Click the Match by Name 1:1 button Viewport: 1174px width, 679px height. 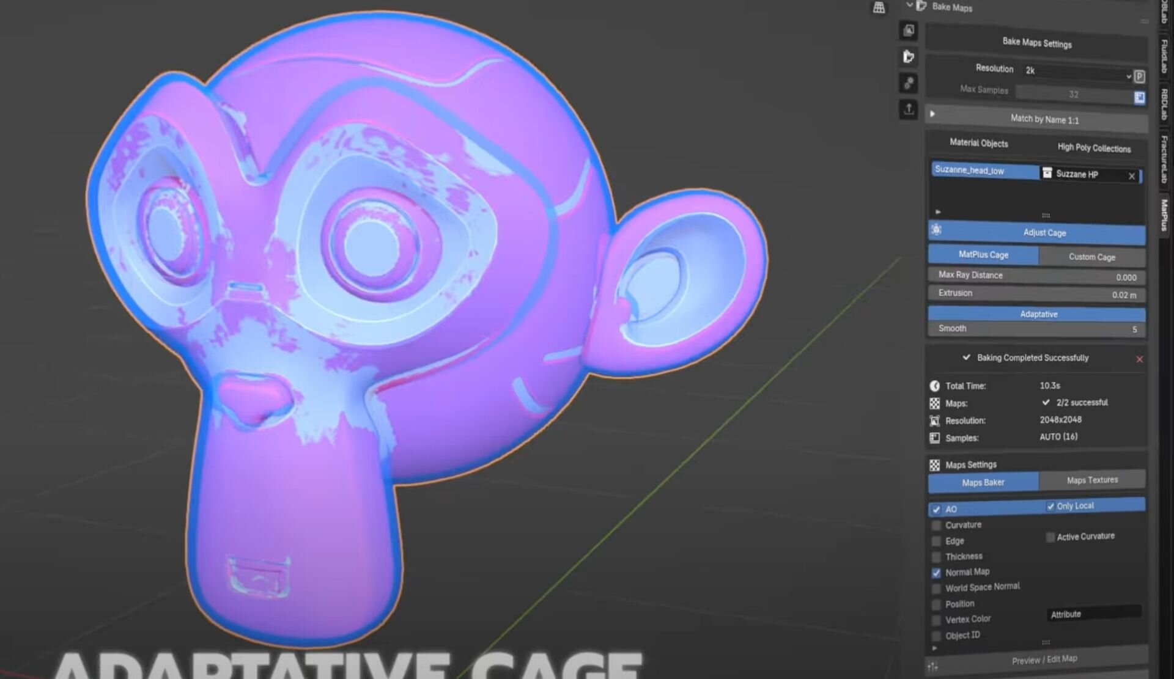click(x=1037, y=119)
